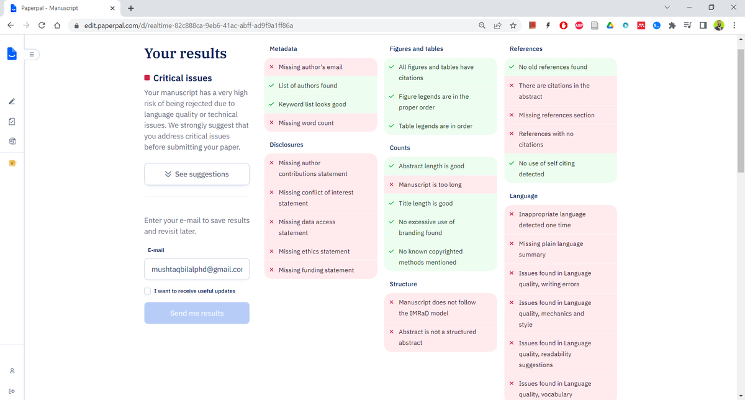The width and height of the screenshot is (745, 400).
Task: Open the Chrome three-dot menu
Action: click(x=735, y=25)
